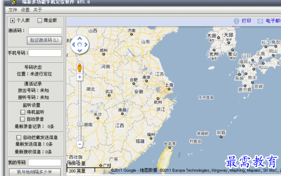Screen dimensions: 281x176
Task: Click the zoom slider handle
Action: pos(80,124)
